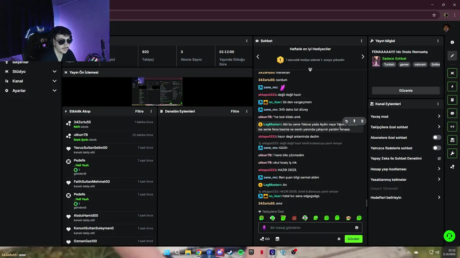Click the Bir mesaj gönderin input field
The image size is (460, 258).
click(310, 228)
